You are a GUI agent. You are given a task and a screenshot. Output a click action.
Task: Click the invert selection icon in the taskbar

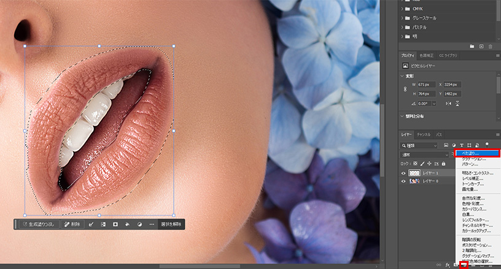[103, 225]
